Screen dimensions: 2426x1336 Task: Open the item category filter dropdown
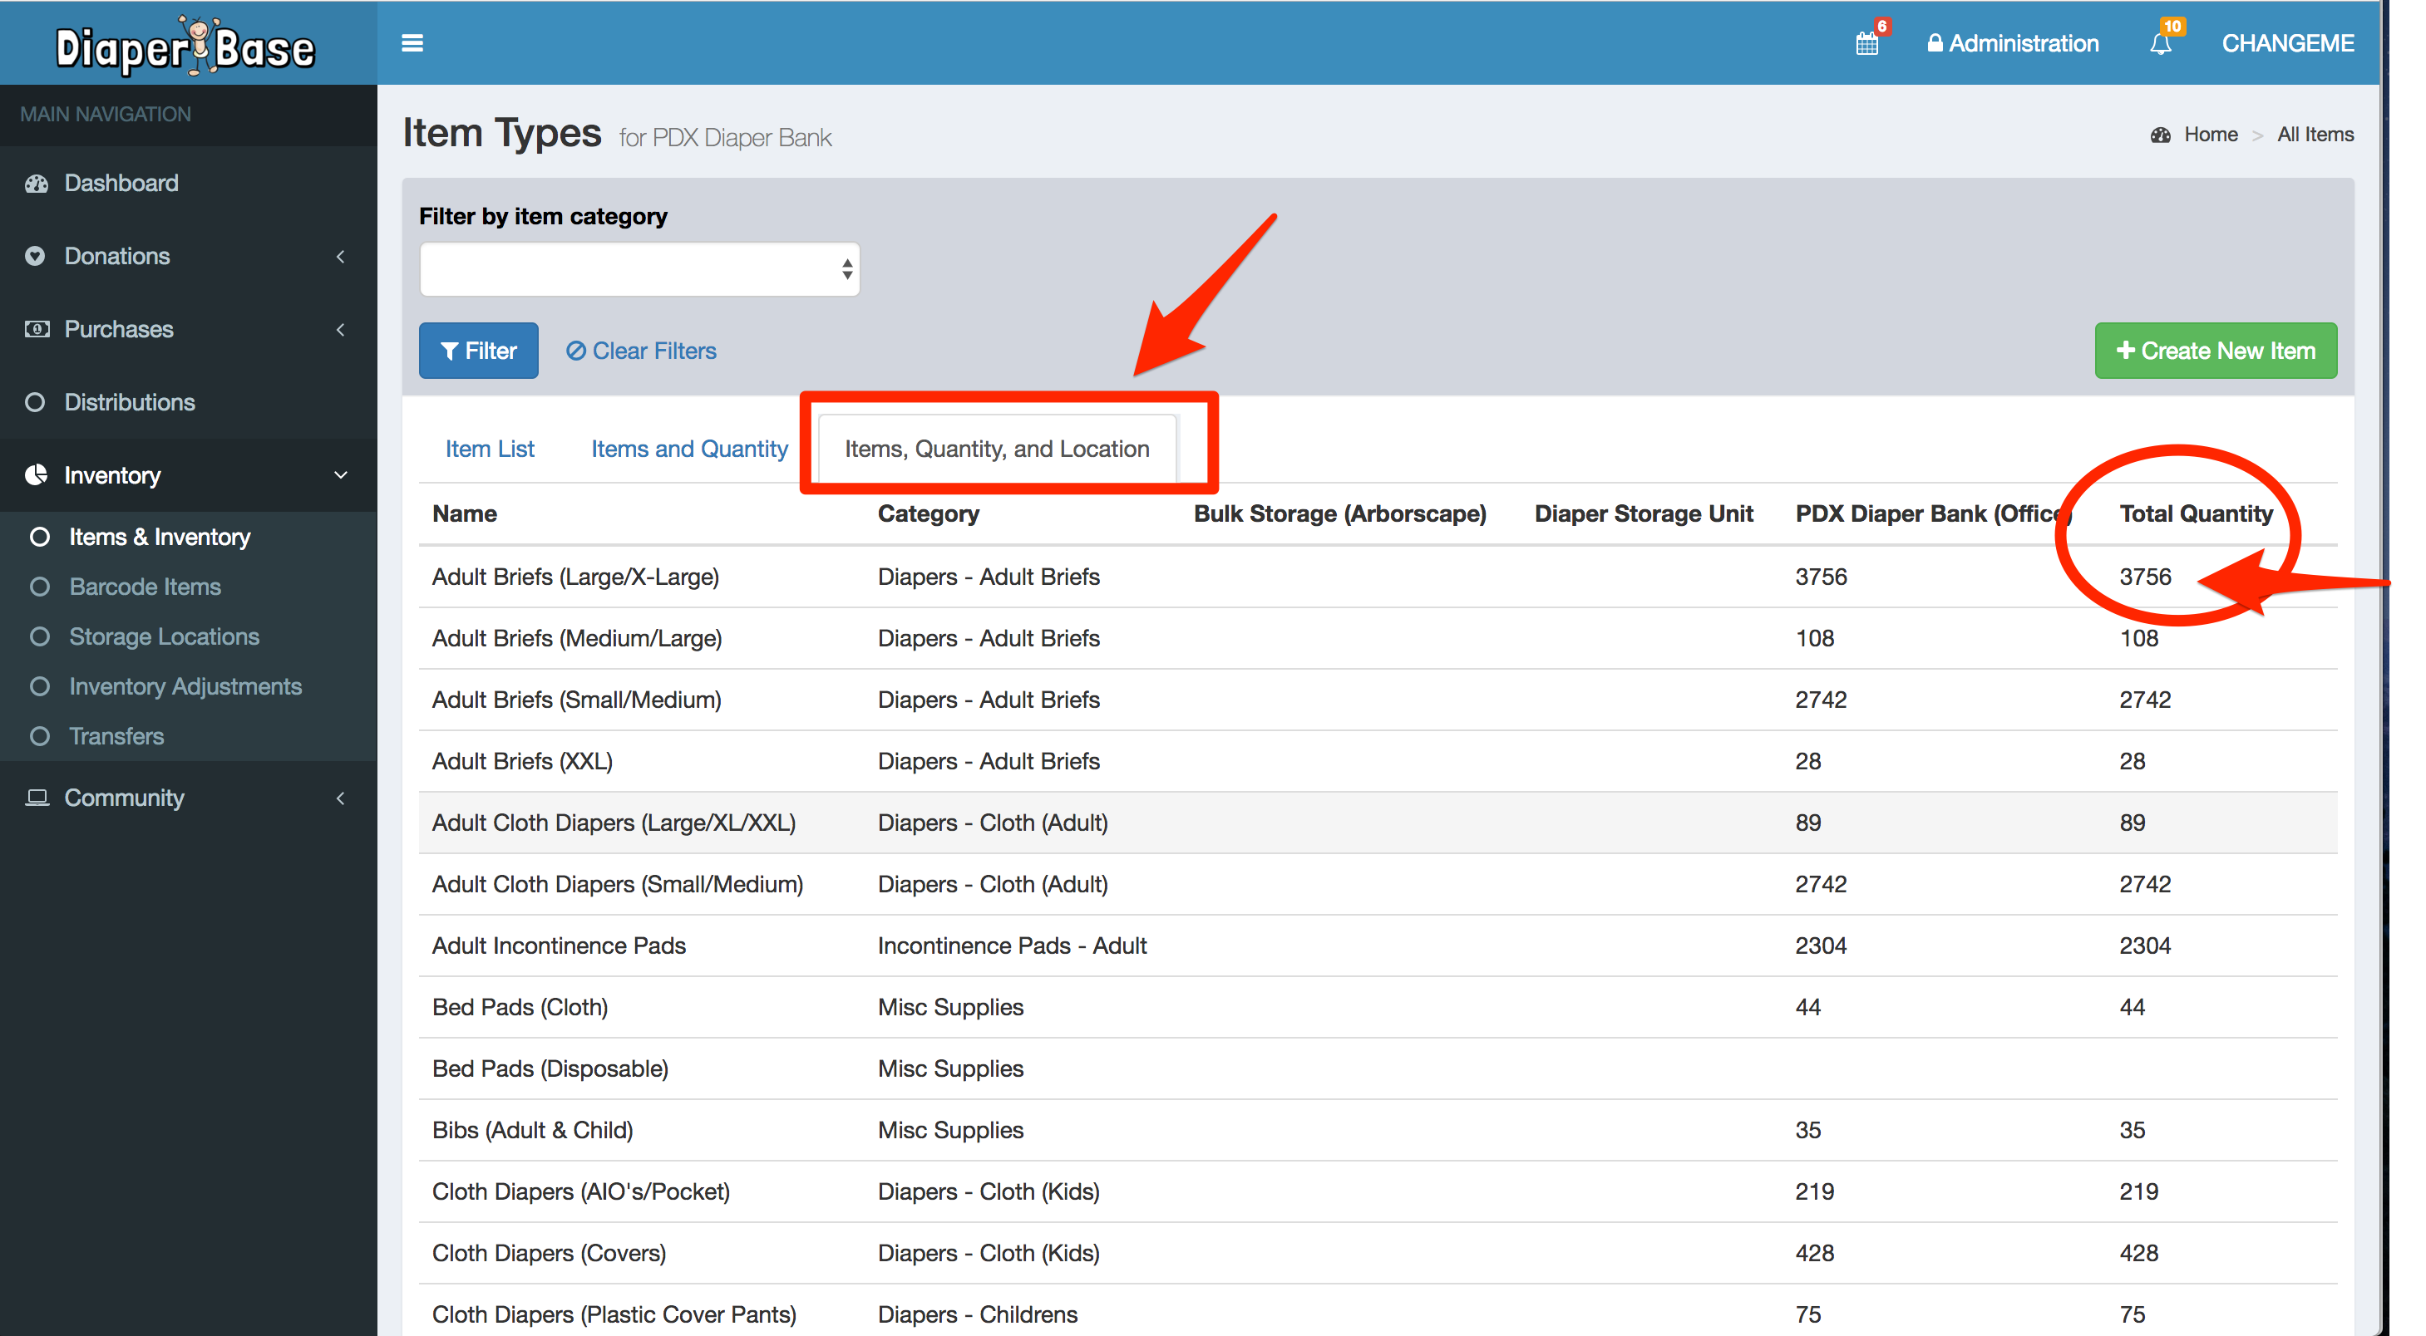pos(639,270)
